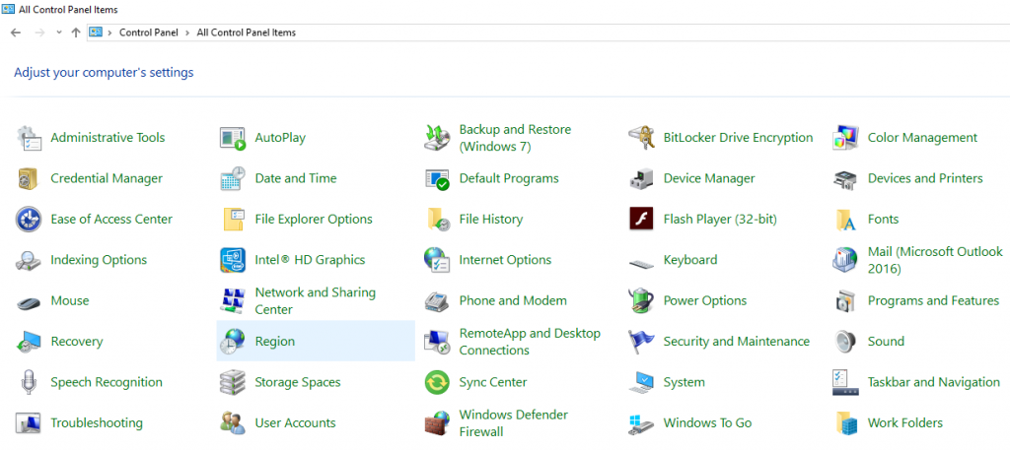1010x450 pixels.
Task: Click the BitLocker Drive Encryption icon
Action: click(641, 138)
